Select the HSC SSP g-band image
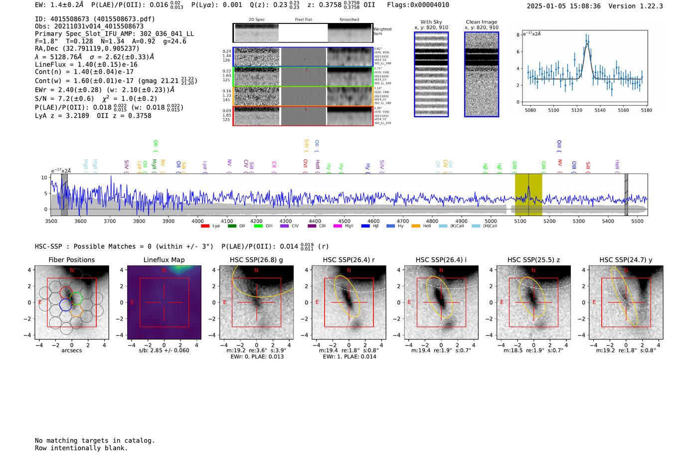 (x=256, y=303)
